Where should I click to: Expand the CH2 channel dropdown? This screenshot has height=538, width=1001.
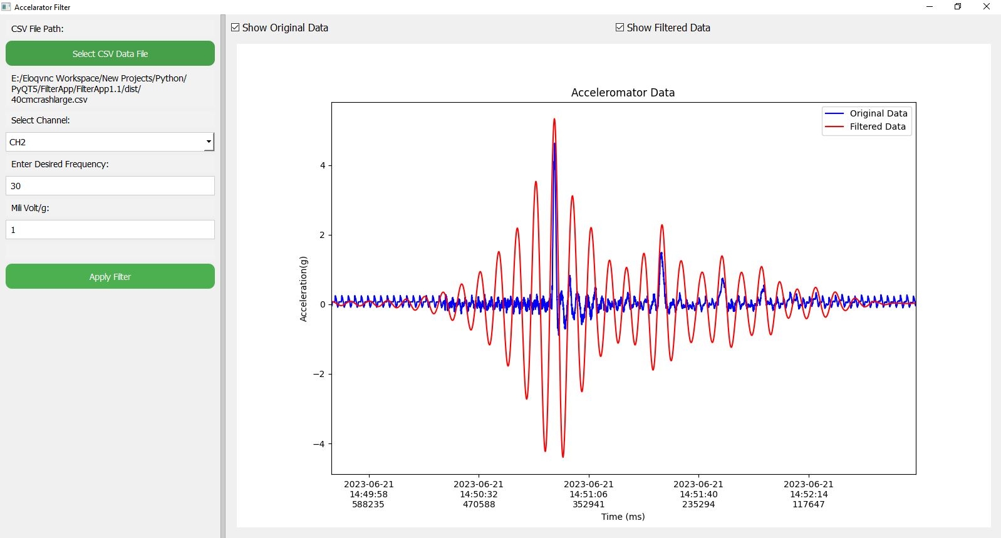point(208,142)
